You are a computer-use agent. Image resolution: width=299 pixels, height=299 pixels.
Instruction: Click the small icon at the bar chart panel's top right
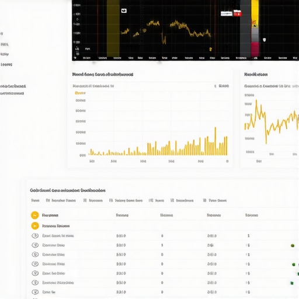pyautogui.click(x=215, y=86)
